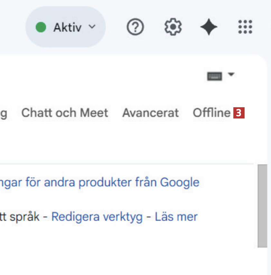Image resolution: width=271 pixels, height=275 pixels.
Task: Open the Gmail help (question mark) menu
Action: (x=135, y=27)
